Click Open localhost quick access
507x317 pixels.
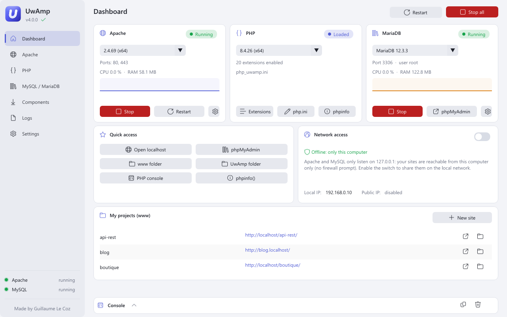click(x=146, y=149)
